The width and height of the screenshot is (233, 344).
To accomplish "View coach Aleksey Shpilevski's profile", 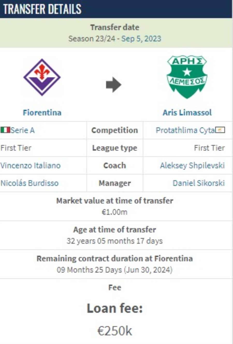I will (x=192, y=166).
